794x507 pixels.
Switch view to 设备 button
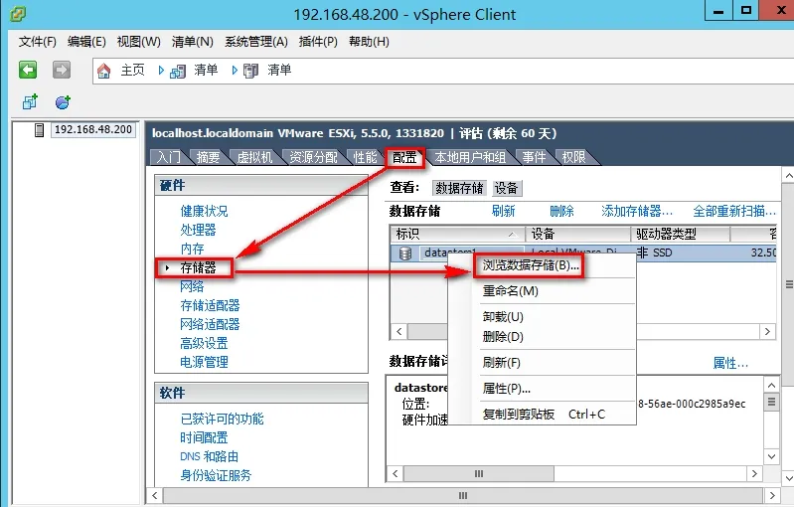507,188
